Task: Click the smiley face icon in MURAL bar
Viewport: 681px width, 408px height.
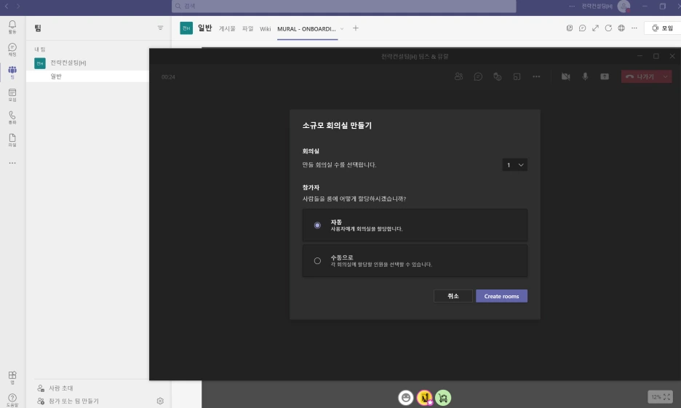Action: click(406, 398)
